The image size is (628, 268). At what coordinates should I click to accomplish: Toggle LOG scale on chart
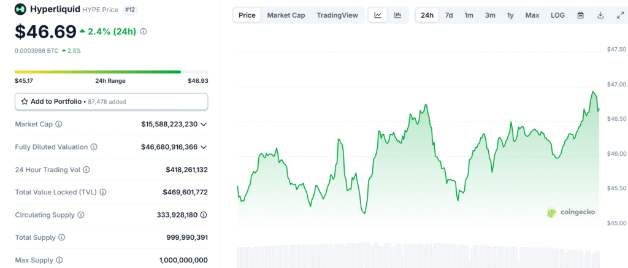[x=557, y=15]
